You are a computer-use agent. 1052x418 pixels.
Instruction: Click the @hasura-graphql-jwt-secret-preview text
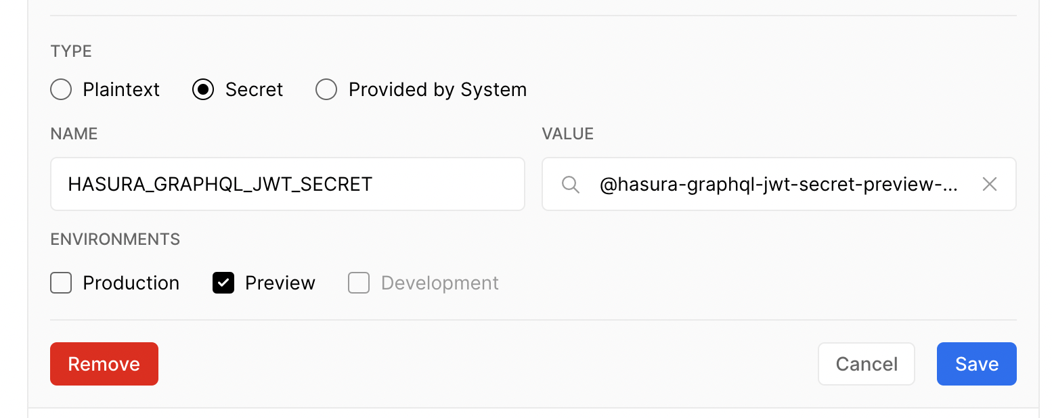(x=779, y=185)
